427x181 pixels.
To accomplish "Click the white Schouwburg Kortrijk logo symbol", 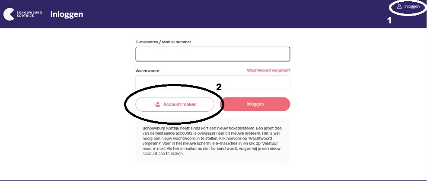I will tap(9, 14).
